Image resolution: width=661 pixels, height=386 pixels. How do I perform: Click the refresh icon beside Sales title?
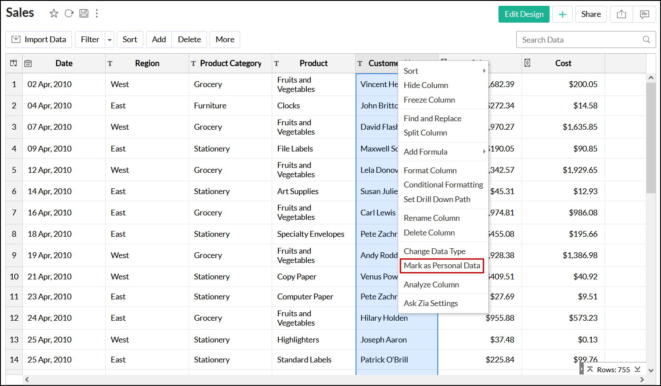[69, 13]
